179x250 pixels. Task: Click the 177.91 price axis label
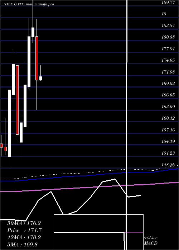coord(168,49)
